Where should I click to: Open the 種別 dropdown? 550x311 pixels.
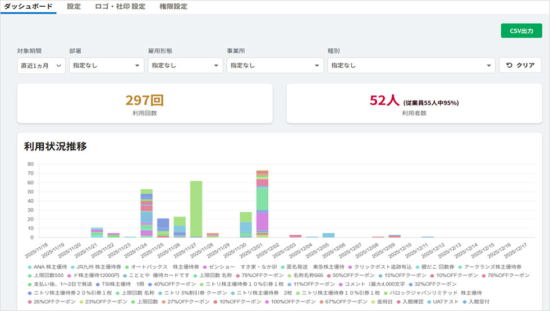[x=411, y=66]
